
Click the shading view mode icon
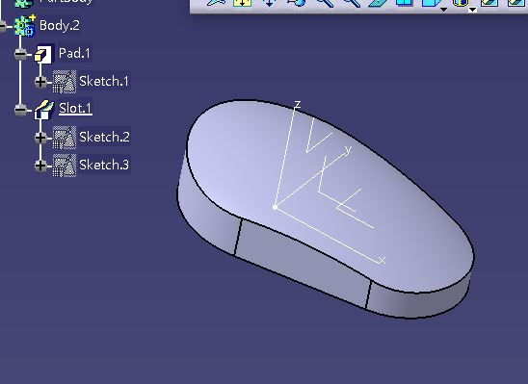point(461,3)
